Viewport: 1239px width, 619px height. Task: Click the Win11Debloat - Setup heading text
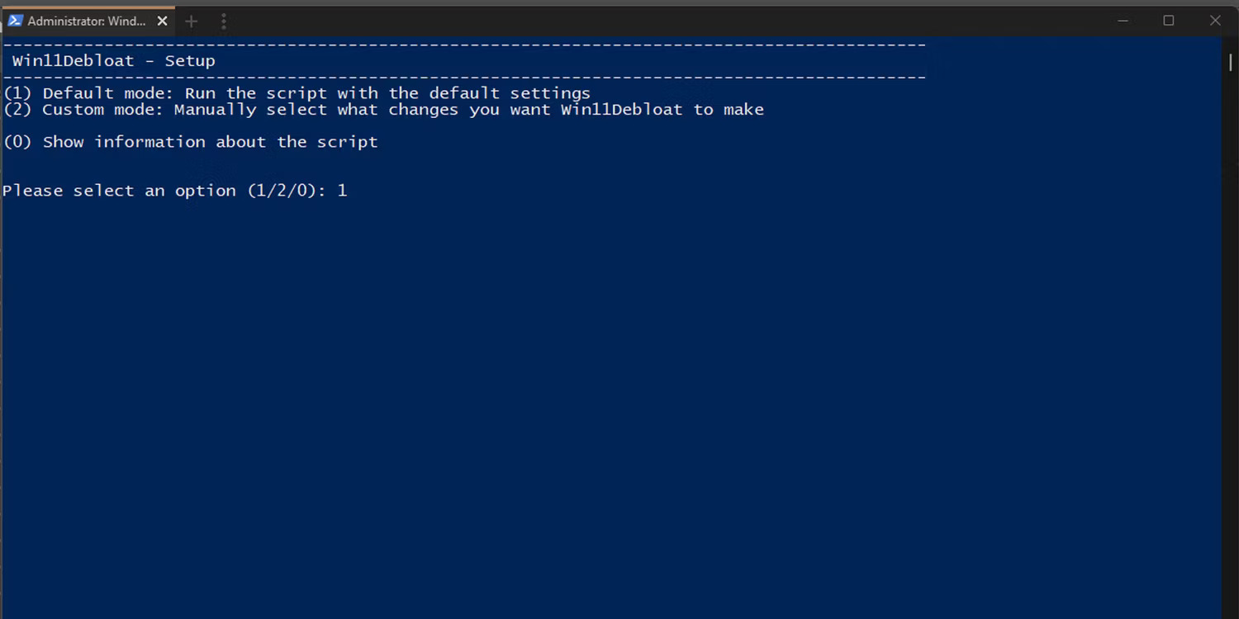[x=114, y=61]
